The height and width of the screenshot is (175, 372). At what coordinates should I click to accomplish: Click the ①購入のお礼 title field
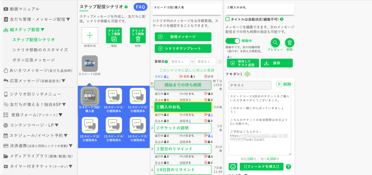[x=260, y=9]
